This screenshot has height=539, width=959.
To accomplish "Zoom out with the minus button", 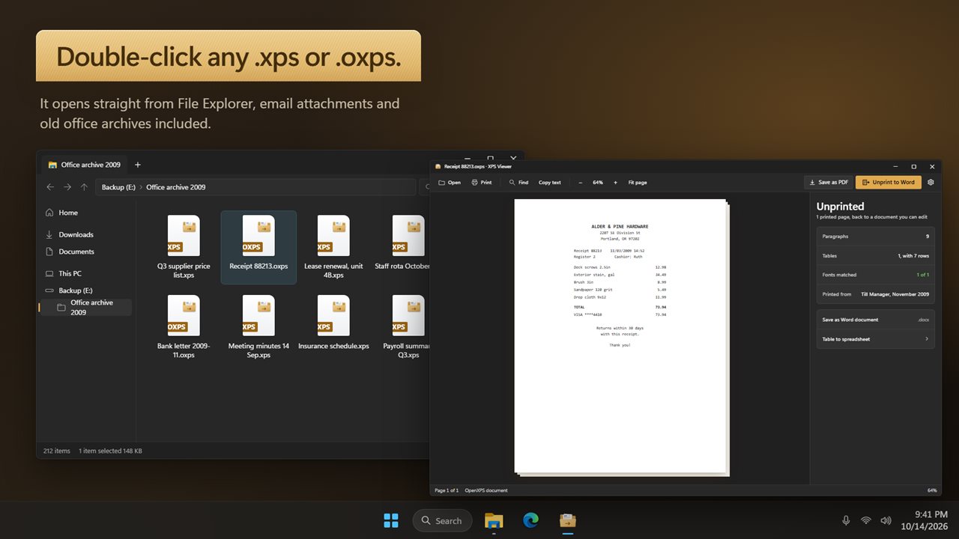I will (581, 183).
